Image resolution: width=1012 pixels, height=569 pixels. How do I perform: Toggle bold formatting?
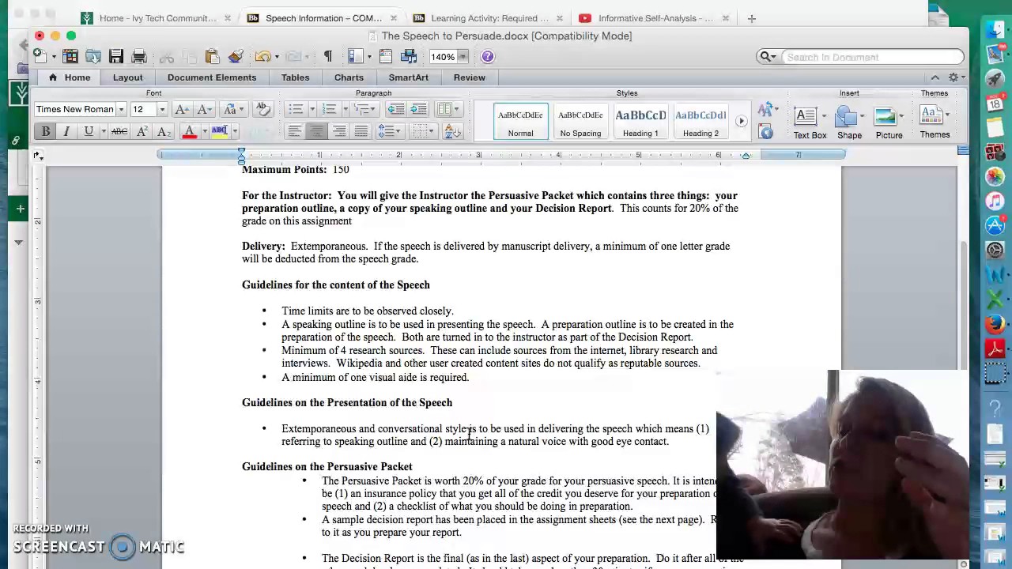[45, 131]
